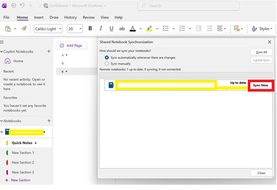The image size is (277, 190).
Task: Collapse the Copilot Notebooks group
Action: point(2,52)
